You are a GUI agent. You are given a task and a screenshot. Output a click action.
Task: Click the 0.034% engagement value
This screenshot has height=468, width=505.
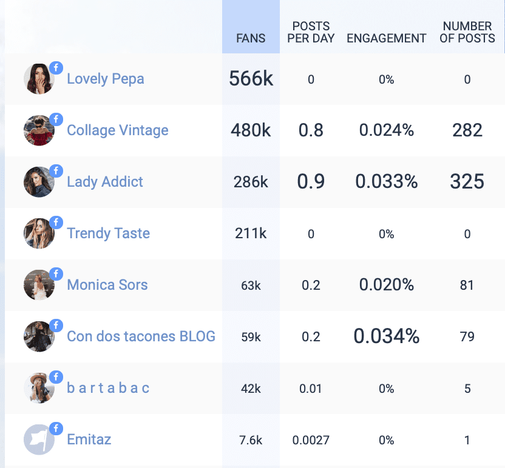[386, 336]
